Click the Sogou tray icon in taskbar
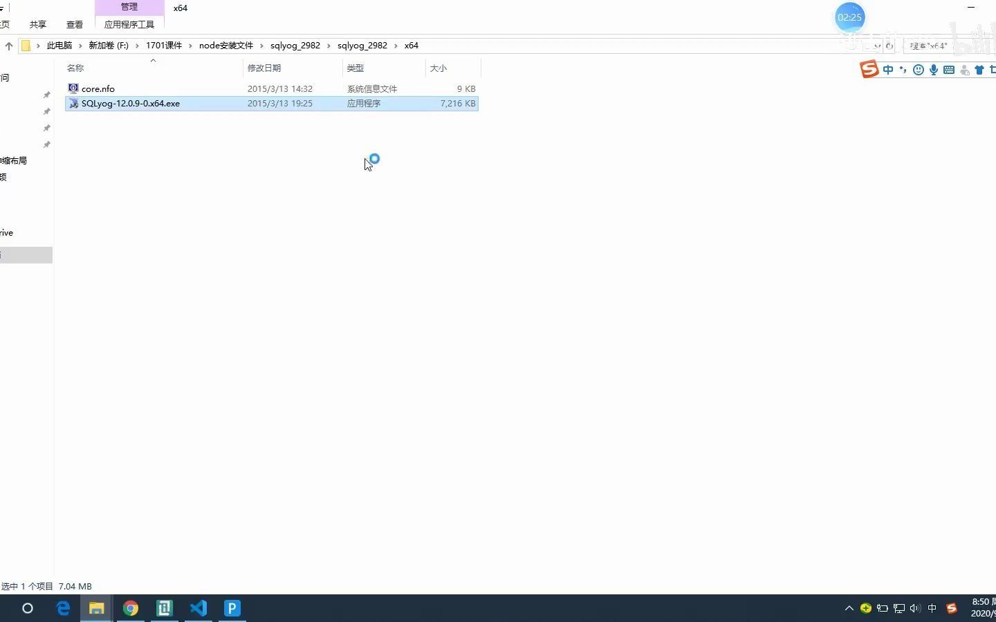 pyautogui.click(x=952, y=608)
